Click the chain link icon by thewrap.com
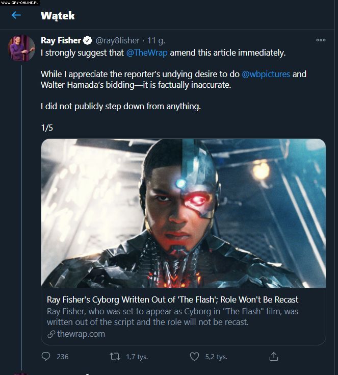This screenshot has height=375, width=338. click(x=51, y=334)
